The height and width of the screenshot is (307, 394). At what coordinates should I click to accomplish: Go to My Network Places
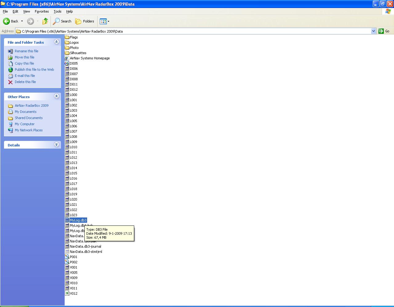[29, 130]
